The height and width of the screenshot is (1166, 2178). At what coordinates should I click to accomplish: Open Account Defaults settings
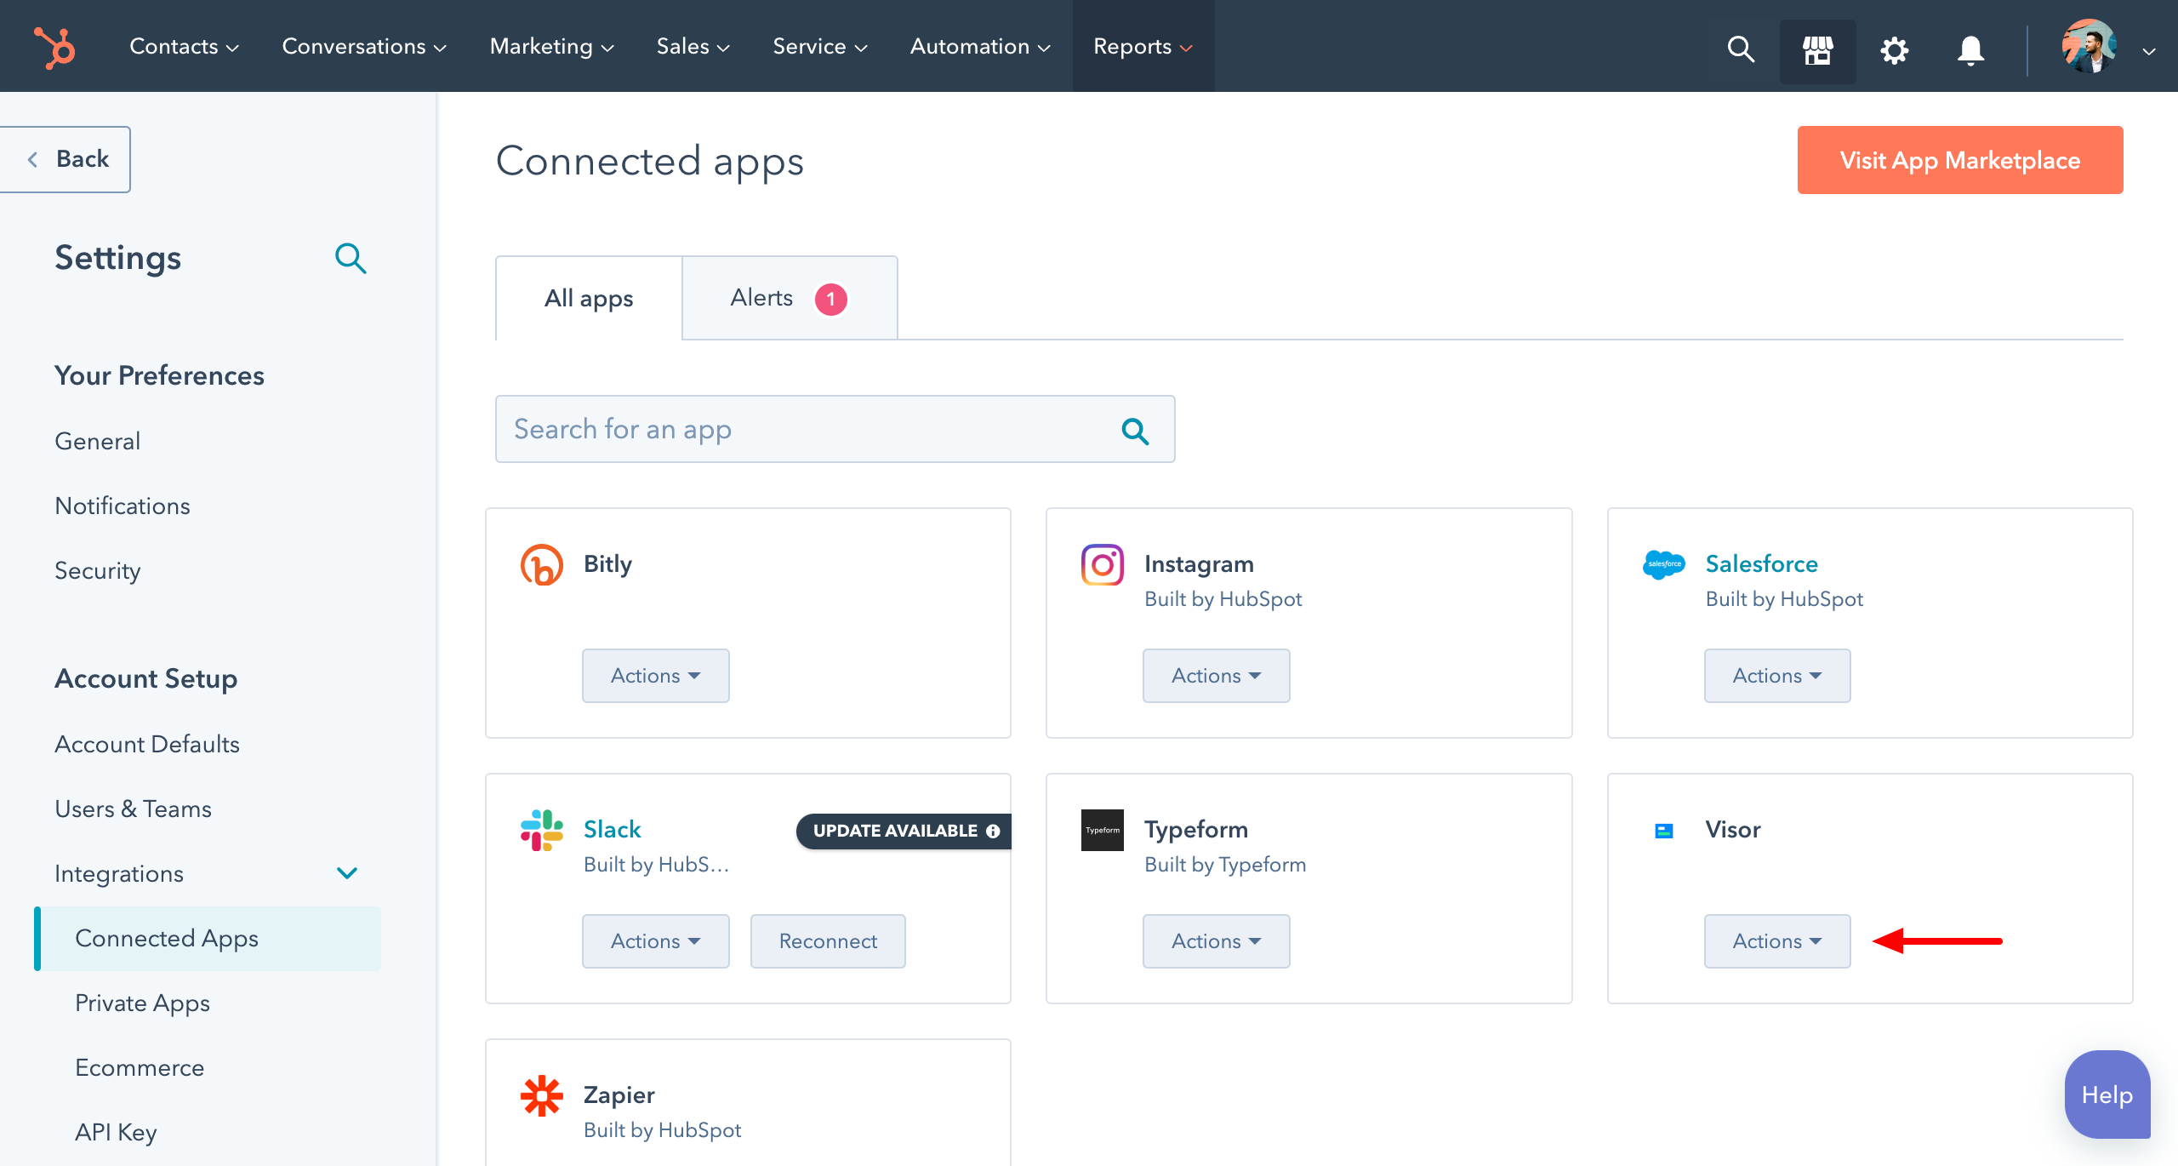[x=147, y=744]
